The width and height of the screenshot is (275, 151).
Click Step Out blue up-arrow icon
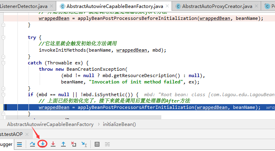click(x=63, y=144)
